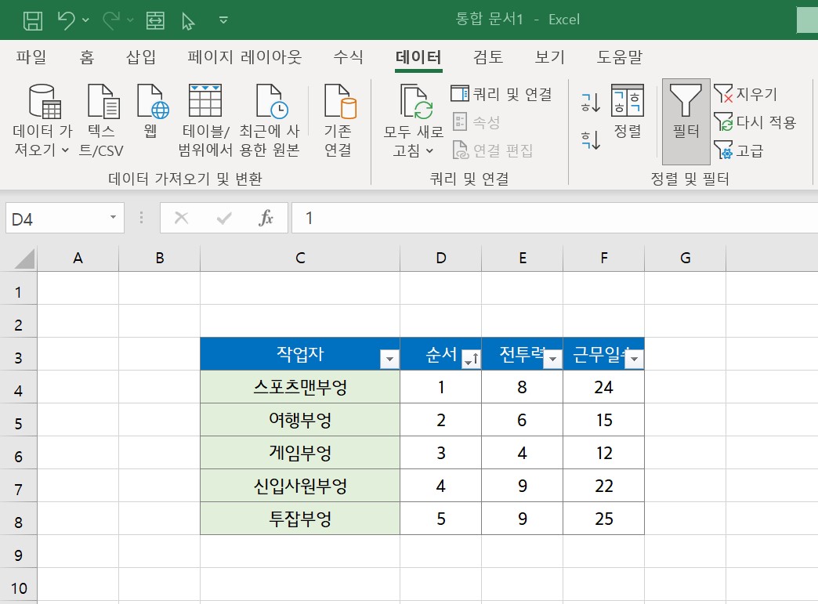This screenshot has height=604, width=818.
Task: Click the 연결 편집 button
Action: click(x=493, y=150)
